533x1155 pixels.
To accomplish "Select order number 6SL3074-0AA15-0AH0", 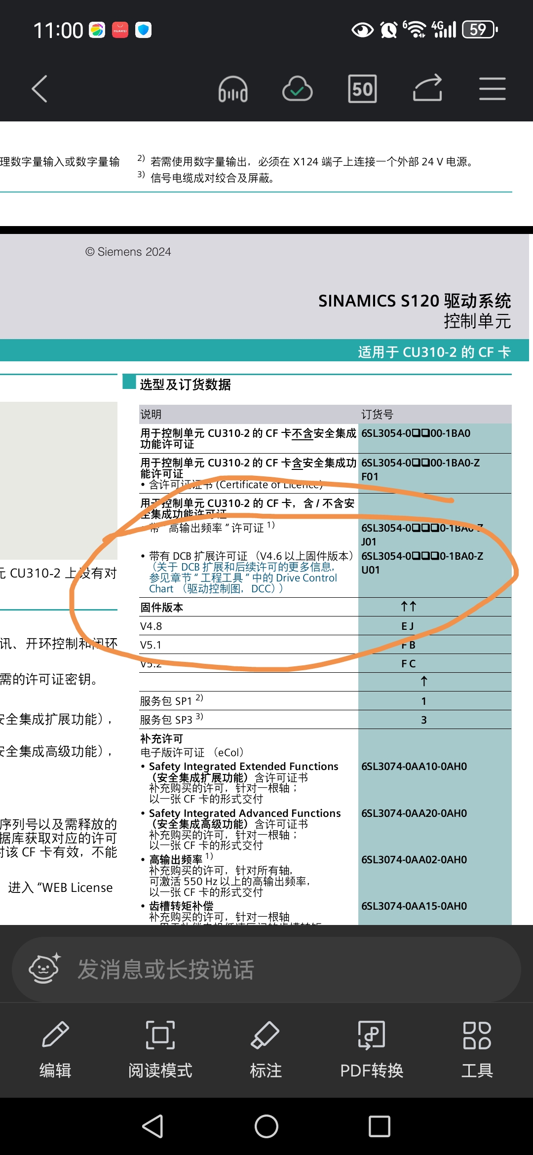I will point(414,906).
